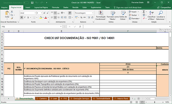Switch to Revisão ribbon tab
The height and width of the screenshot is (104, 172).
click(x=75, y=7)
